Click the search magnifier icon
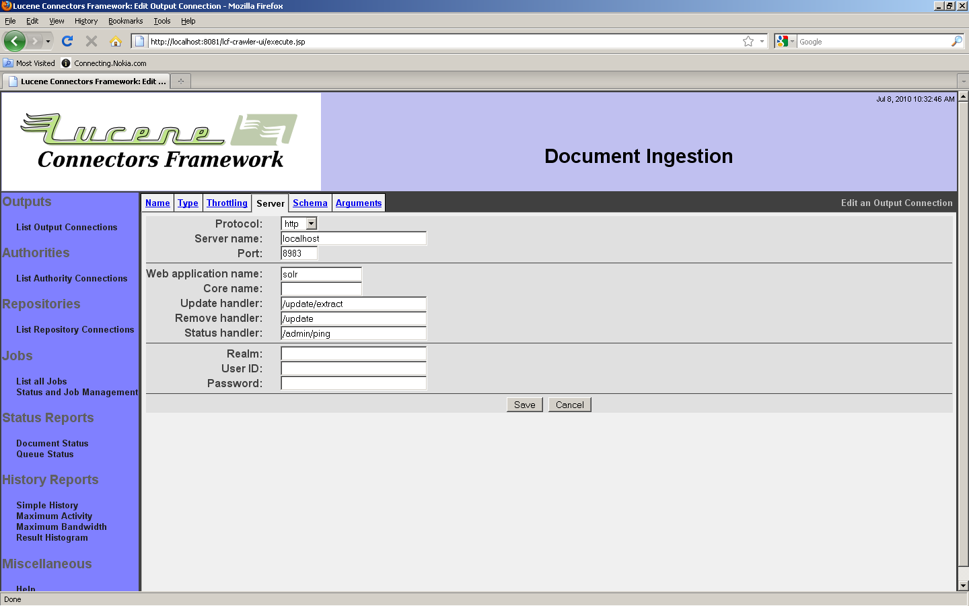 pos(956,41)
